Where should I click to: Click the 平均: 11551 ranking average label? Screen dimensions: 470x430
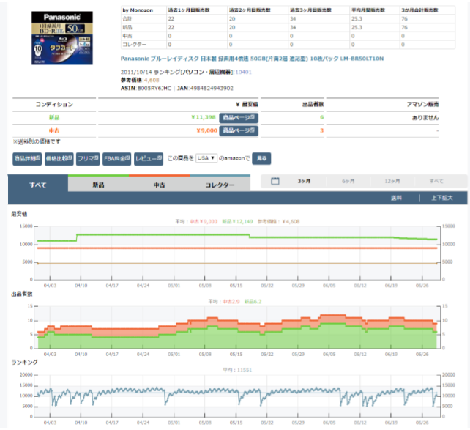pos(237,371)
